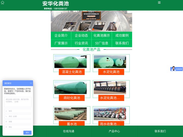
Task: Open the 商砼化粪池 product photo
Action: pyautogui.click(x=70, y=88)
